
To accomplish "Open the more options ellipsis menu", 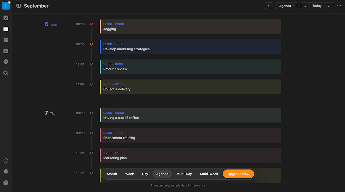I will tap(339, 5).
